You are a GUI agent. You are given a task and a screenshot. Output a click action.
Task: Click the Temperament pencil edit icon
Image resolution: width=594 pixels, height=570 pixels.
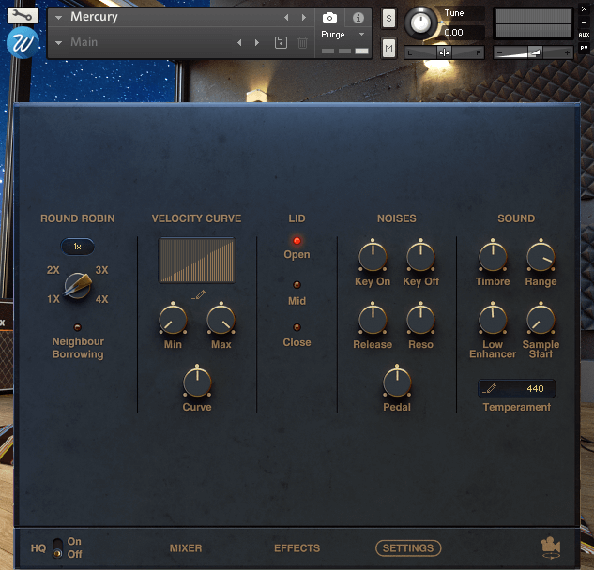tap(490, 388)
